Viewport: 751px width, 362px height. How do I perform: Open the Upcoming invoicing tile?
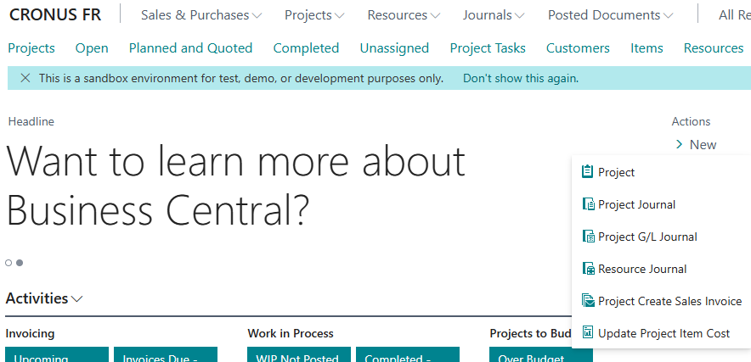tap(57, 354)
